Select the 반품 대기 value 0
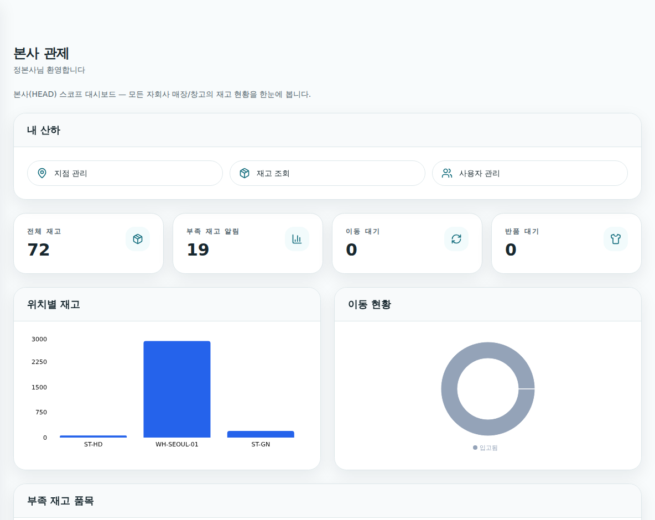The image size is (655, 520). (511, 250)
